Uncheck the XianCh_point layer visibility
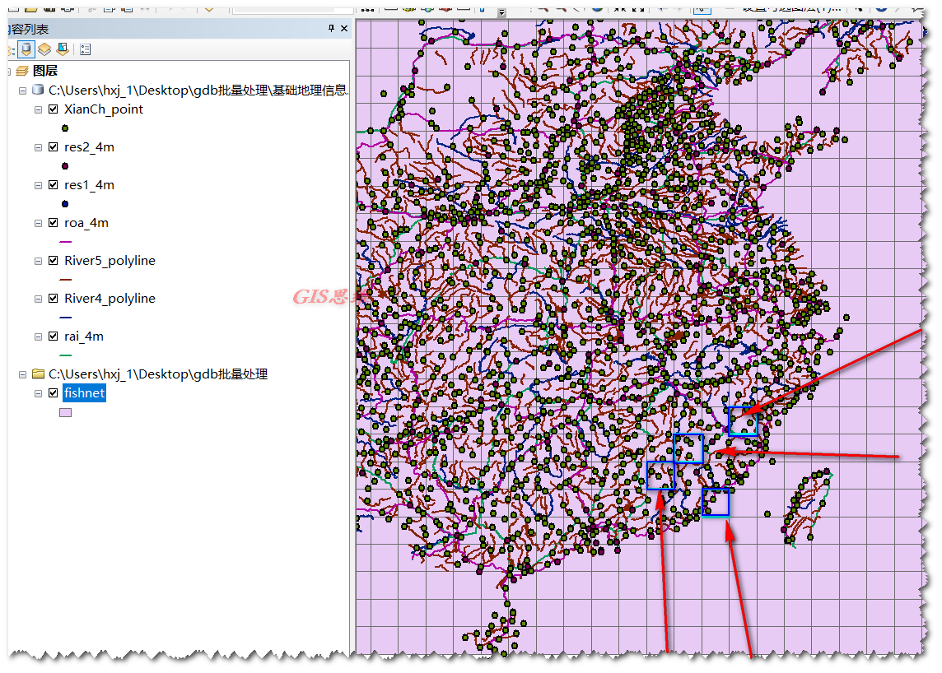The height and width of the screenshot is (673, 942). 53,109
